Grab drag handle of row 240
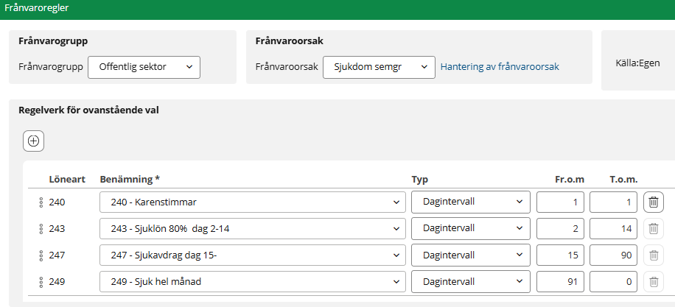Image resolution: width=675 pixels, height=307 pixels. (41, 202)
